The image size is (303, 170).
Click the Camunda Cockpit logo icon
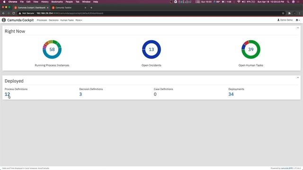[x=4, y=20]
